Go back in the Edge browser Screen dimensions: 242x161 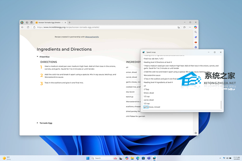click(23, 27)
